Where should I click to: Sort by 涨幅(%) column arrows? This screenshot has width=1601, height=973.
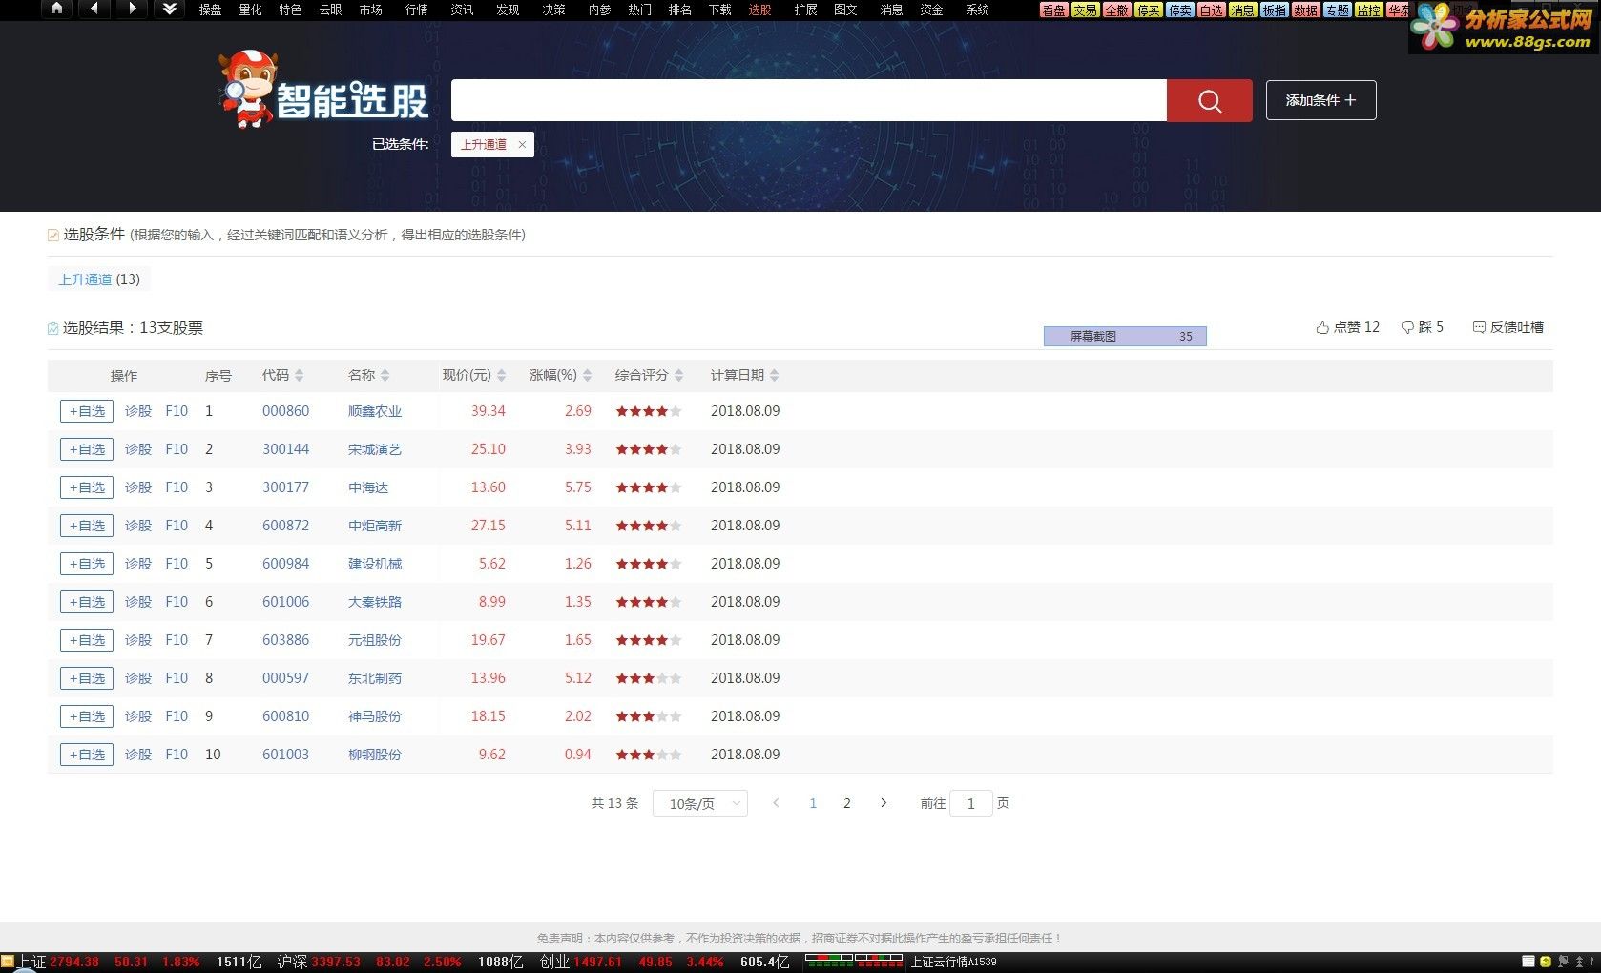click(587, 375)
